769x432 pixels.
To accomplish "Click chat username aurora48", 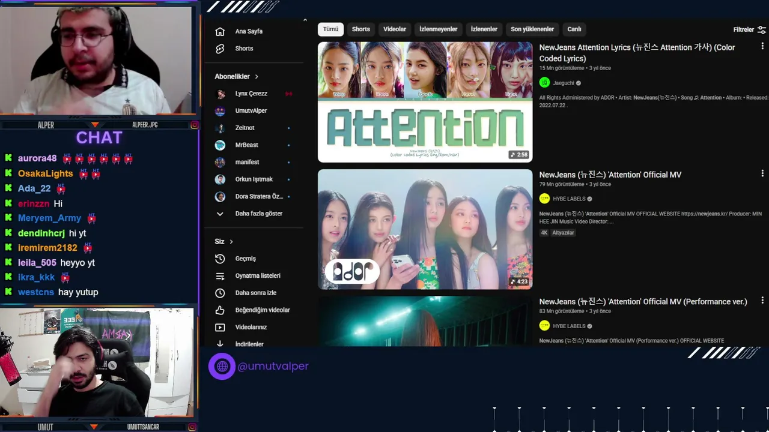I will coord(37,158).
